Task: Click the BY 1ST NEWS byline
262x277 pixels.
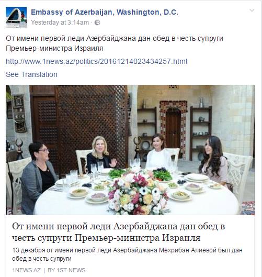Action: (66, 270)
